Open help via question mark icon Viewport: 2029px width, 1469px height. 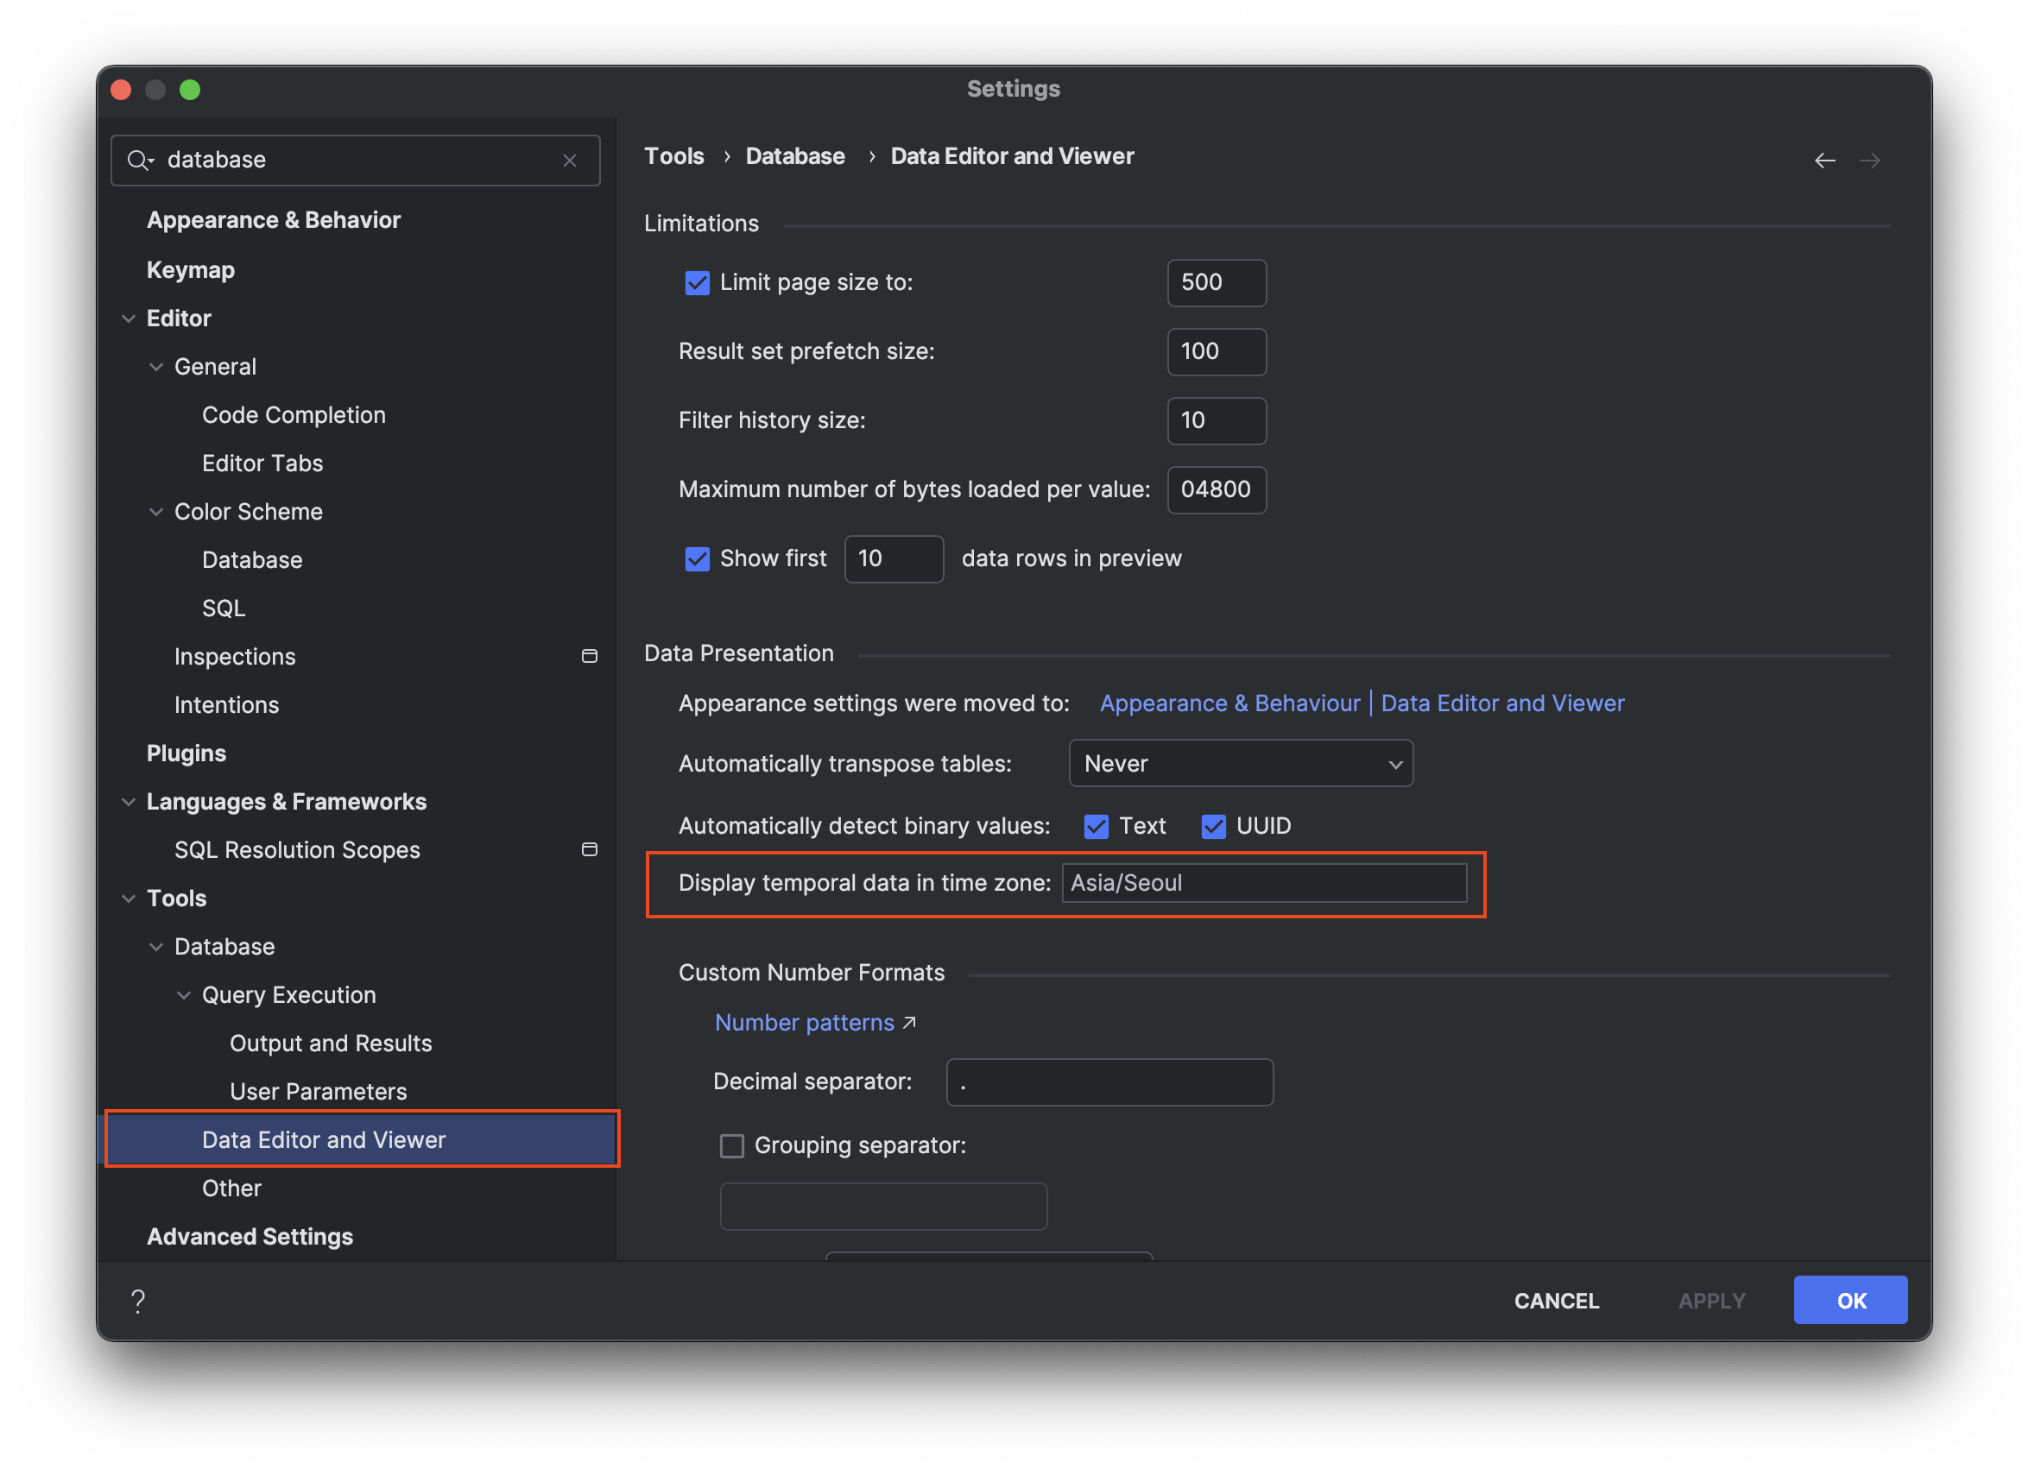point(138,1301)
